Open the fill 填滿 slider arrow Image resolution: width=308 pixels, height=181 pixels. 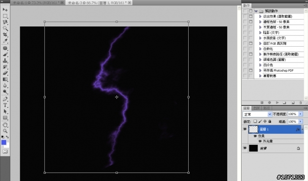[300, 122]
